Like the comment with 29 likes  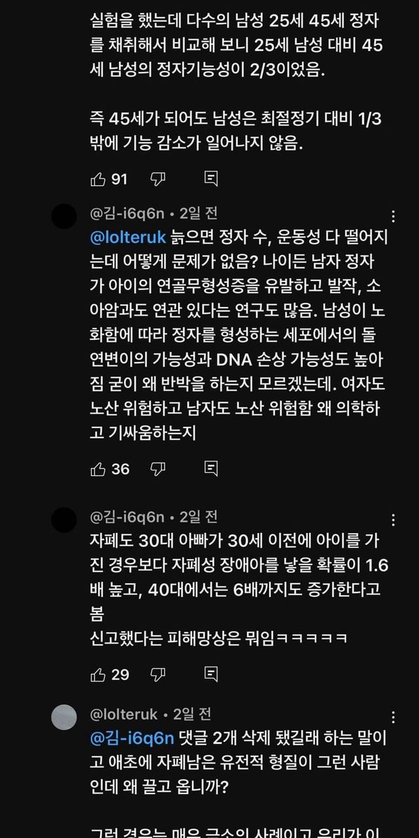coord(98,674)
